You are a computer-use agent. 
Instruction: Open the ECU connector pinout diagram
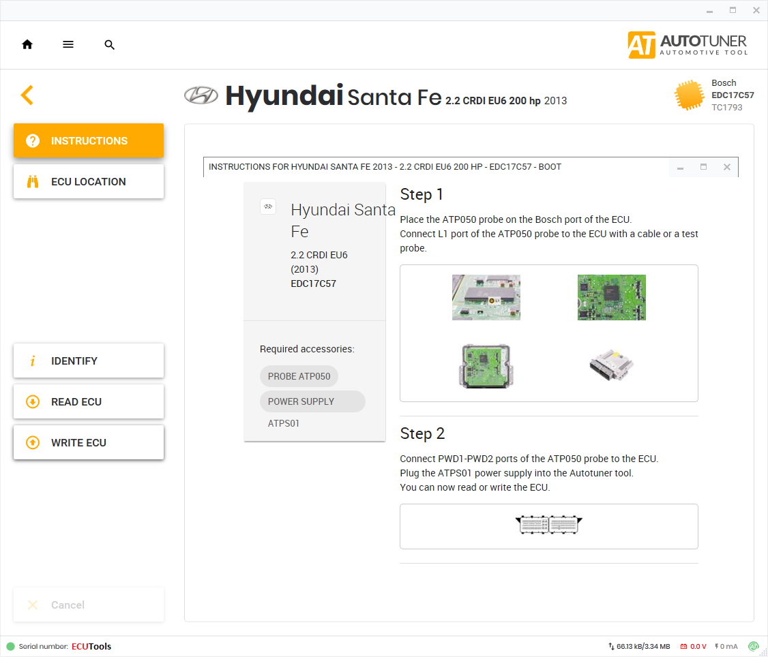tap(548, 525)
